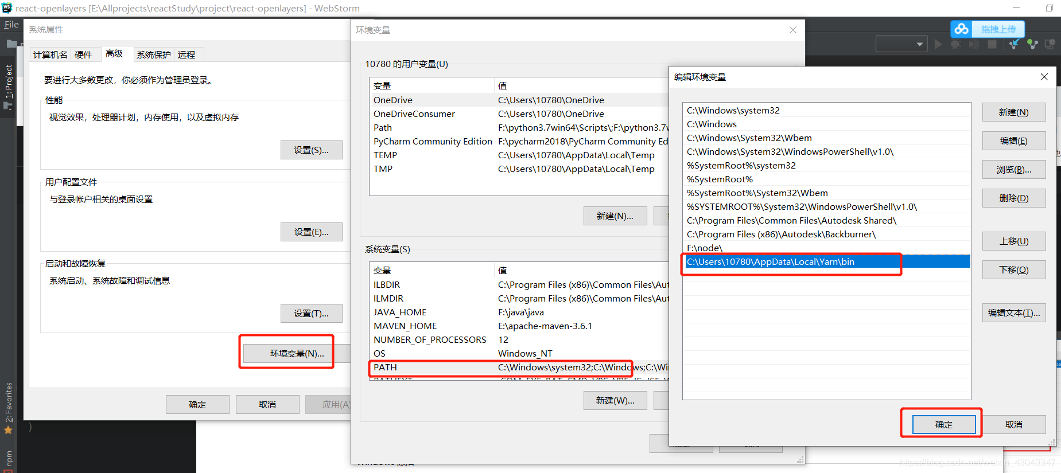The width and height of the screenshot is (1061, 473).
Task: Click the folder icon below the File menu
Action: click(11, 44)
